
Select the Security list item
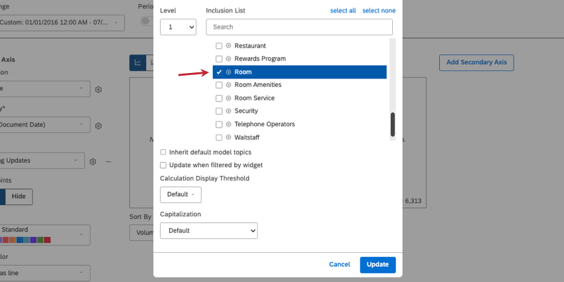point(246,111)
